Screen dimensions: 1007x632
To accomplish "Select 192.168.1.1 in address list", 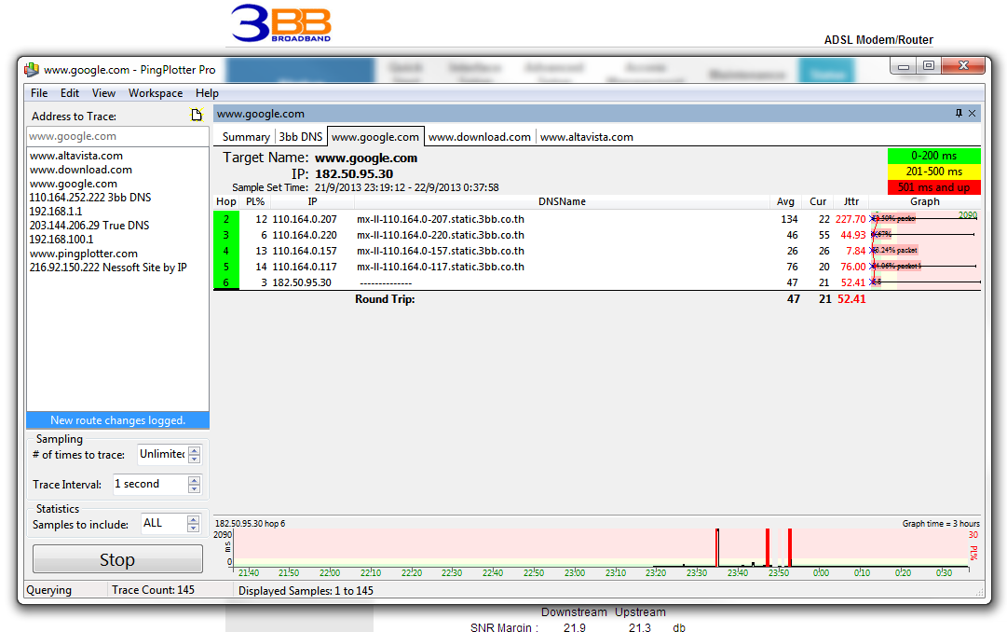I will (56, 212).
